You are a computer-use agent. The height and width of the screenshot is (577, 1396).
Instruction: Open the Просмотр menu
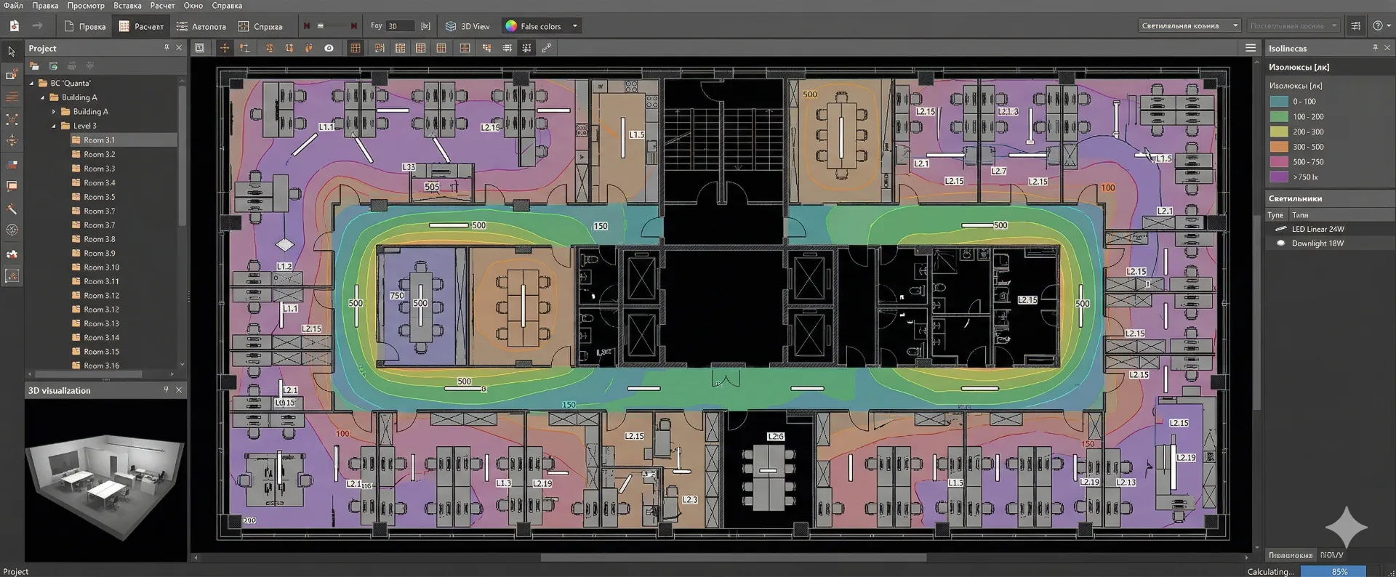click(x=86, y=5)
